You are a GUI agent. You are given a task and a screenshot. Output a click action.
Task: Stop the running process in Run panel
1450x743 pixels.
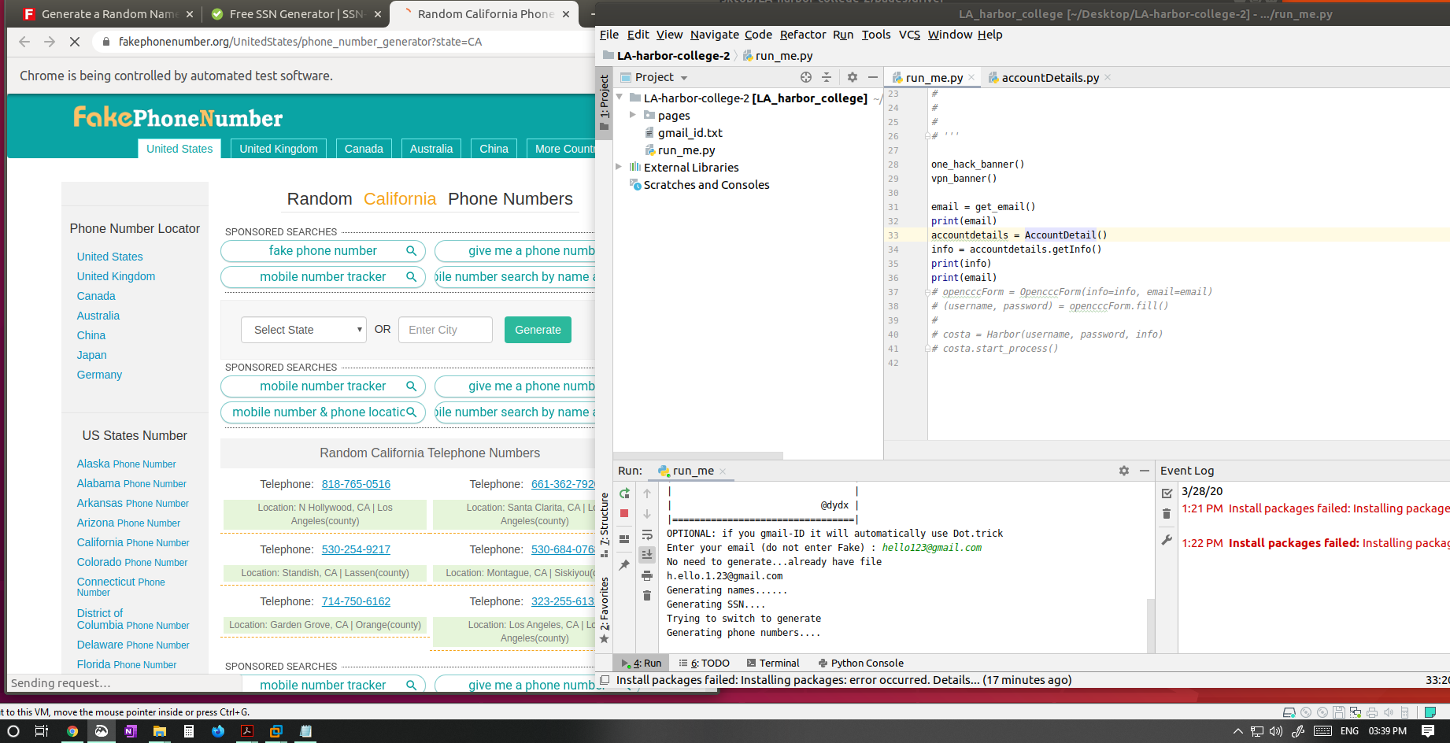click(624, 514)
